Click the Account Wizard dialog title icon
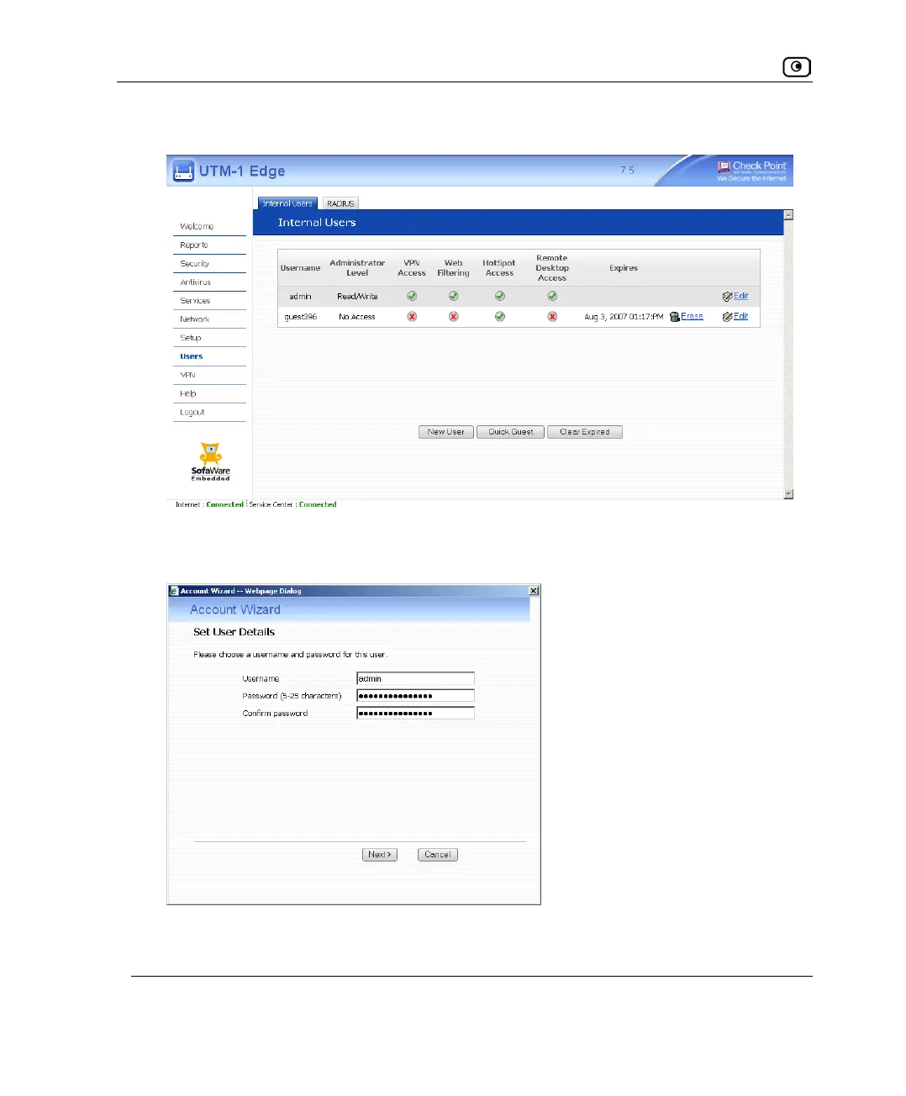 [174, 591]
